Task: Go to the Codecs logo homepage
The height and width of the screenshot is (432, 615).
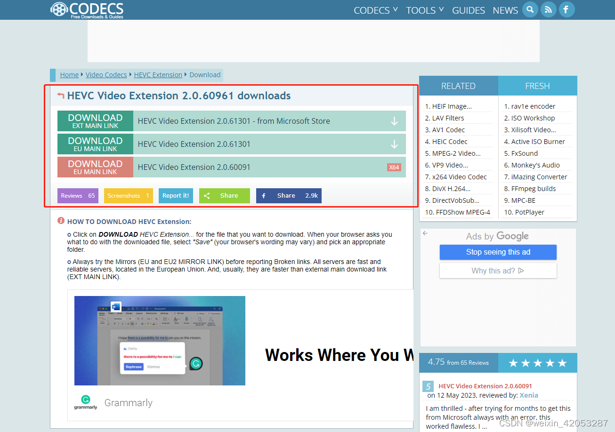Action: click(87, 10)
